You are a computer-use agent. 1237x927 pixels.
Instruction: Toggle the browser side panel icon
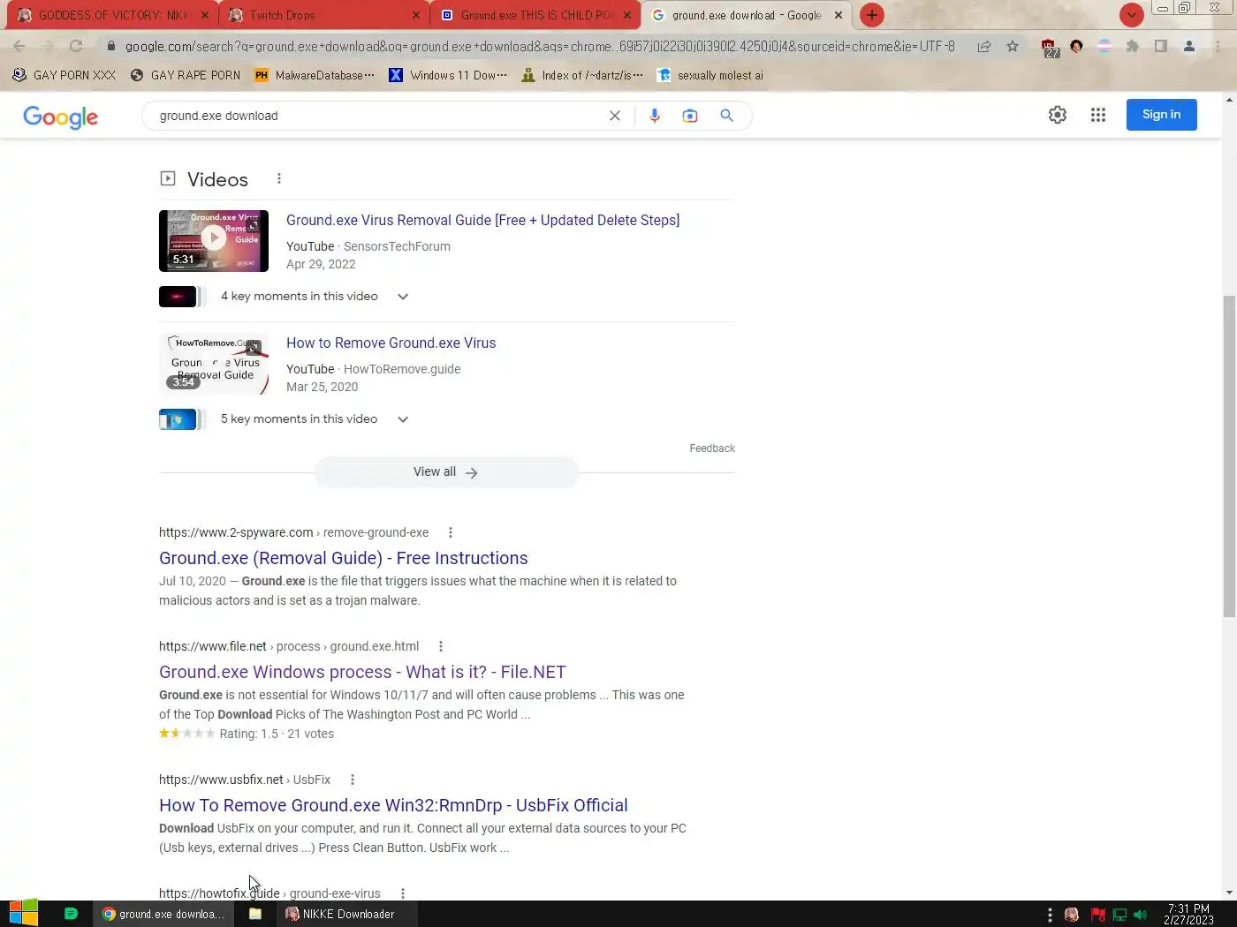[x=1161, y=46]
